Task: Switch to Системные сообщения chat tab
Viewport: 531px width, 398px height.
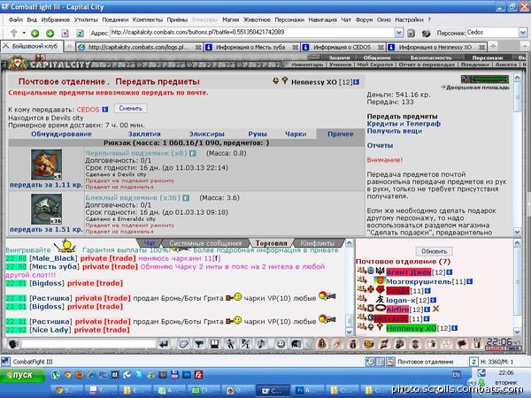Action: coord(205,243)
